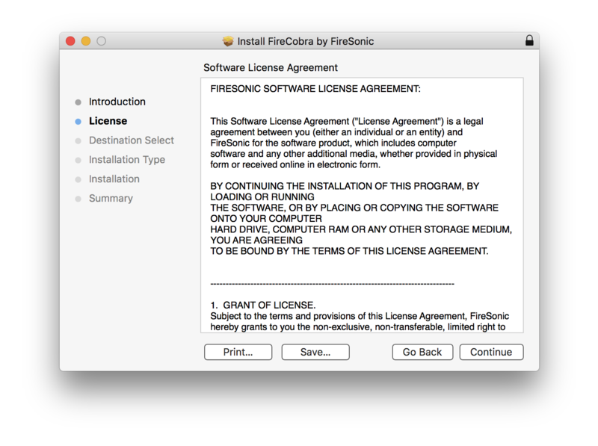
Task: Minimize the installer with the yellow button
Action: click(86, 41)
